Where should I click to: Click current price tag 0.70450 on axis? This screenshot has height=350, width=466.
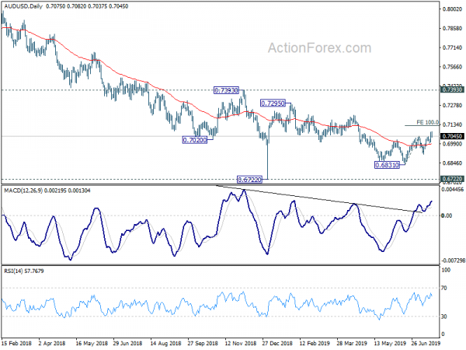coord(452,136)
